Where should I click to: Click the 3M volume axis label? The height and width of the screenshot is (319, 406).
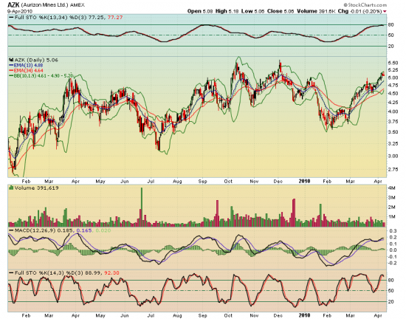[x=391, y=198]
